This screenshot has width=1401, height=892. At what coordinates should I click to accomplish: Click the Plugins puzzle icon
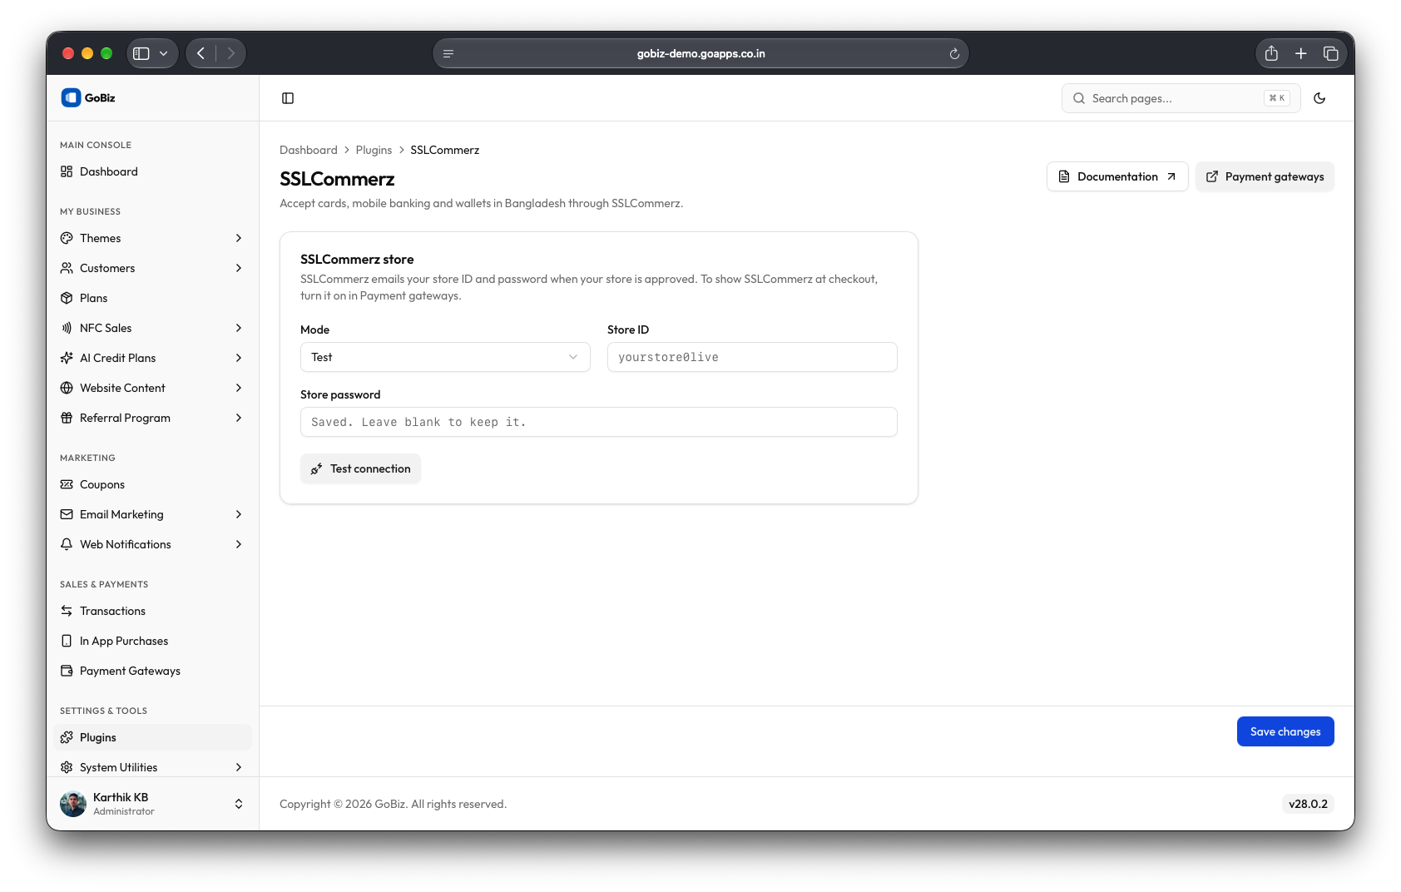(67, 737)
